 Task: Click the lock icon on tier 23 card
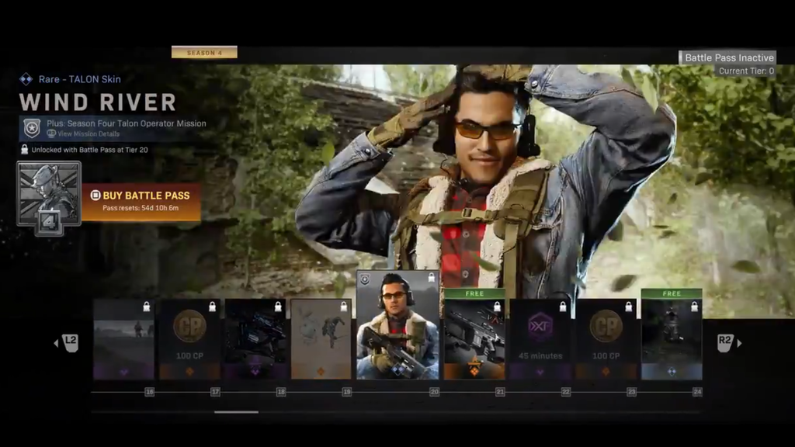click(629, 306)
